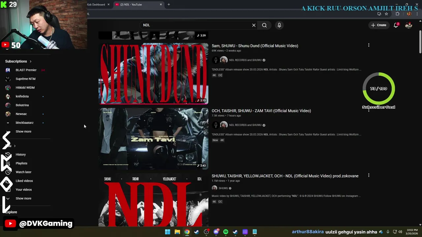The height and width of the screenshot is (237, 422).
Task: Open the YouTube account avatar menu
Action: 408,25
